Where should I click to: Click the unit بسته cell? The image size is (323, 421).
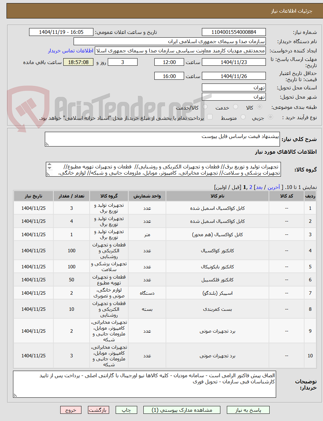pyautogui.click(x=147, y=309)
